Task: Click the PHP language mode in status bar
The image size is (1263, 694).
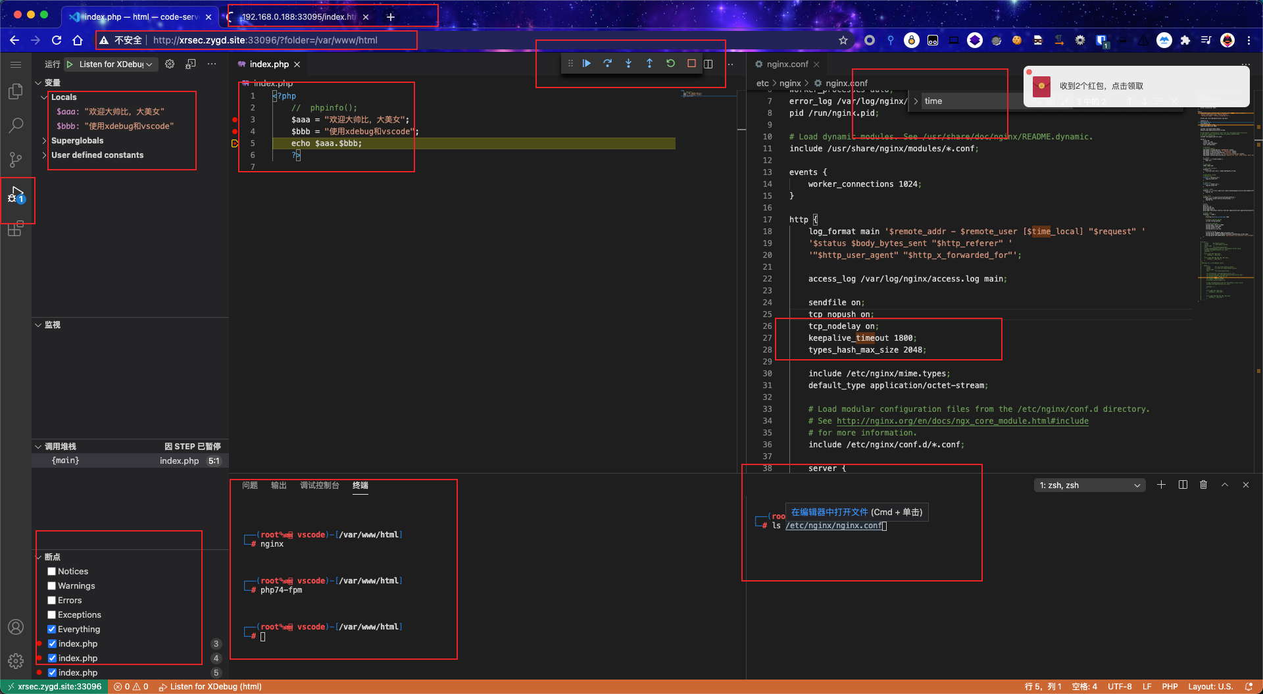Action: point(1170,687)
